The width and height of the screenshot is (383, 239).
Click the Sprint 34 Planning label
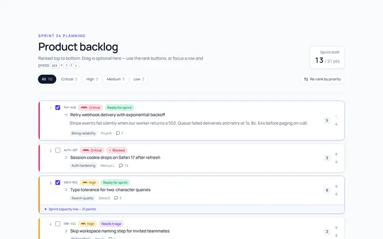coord(62,36)
